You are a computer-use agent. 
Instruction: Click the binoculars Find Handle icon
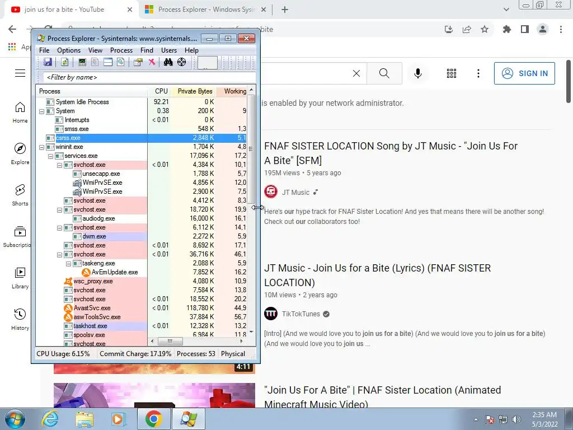(x=168, y=62)
